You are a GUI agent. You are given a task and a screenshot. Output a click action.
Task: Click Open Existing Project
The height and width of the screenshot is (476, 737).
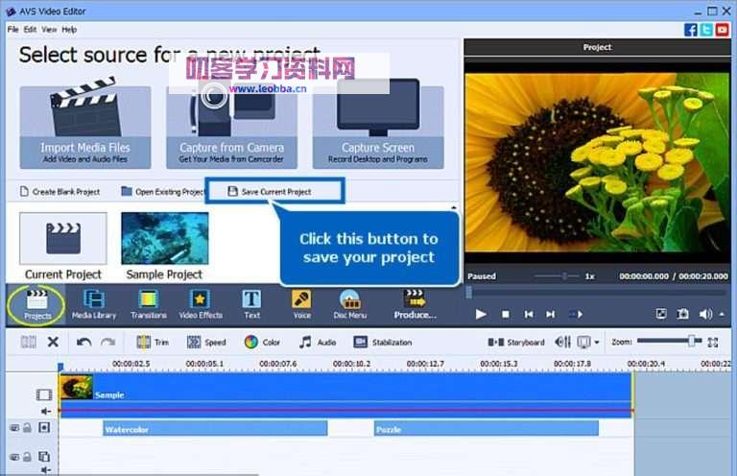pyautogui.click(x=162, y=192)
